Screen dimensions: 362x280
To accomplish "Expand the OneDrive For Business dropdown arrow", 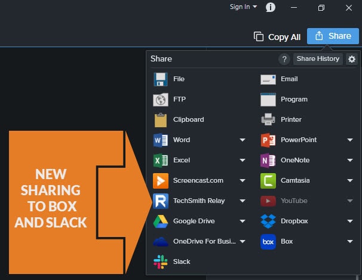I will tap(243, 241).
